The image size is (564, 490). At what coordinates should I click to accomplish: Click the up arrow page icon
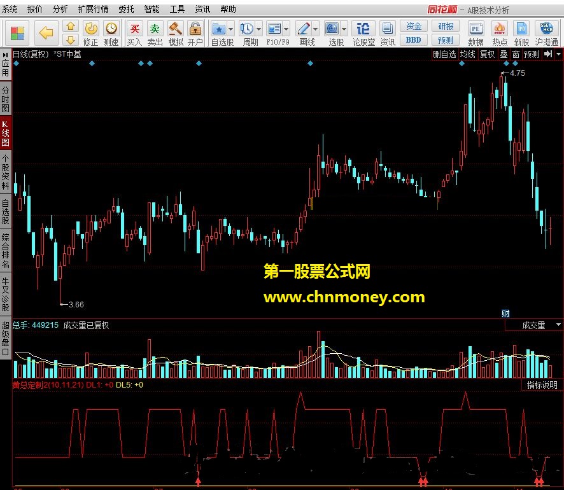[71, 26]
